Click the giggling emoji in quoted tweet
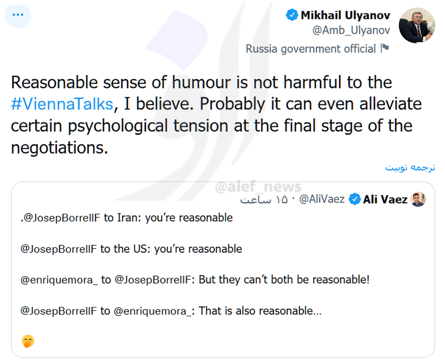Screen dimensions: 445x364 (28, 341)
